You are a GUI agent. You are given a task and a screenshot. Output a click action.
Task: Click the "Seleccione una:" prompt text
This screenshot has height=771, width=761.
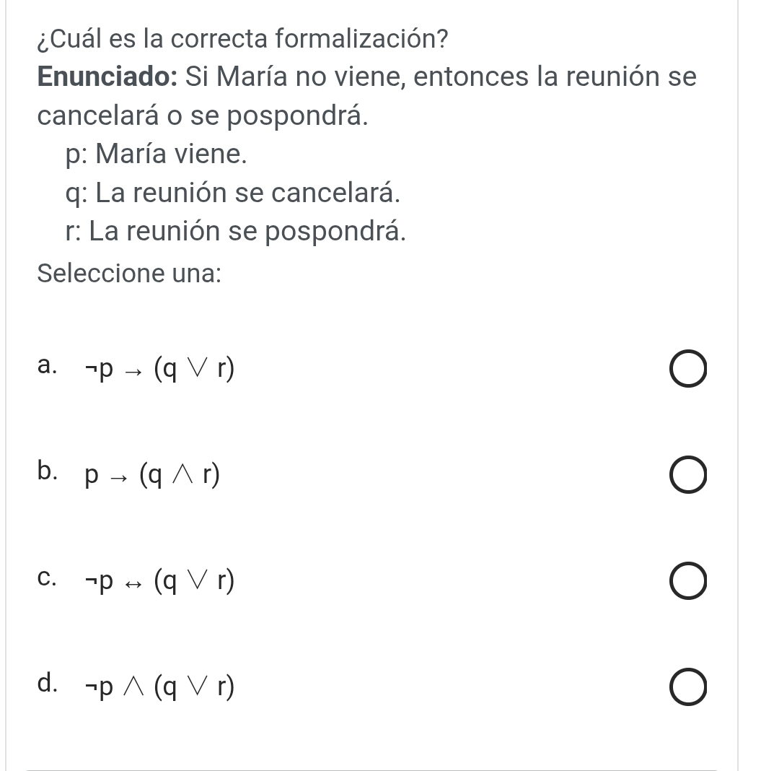point(129,274)
